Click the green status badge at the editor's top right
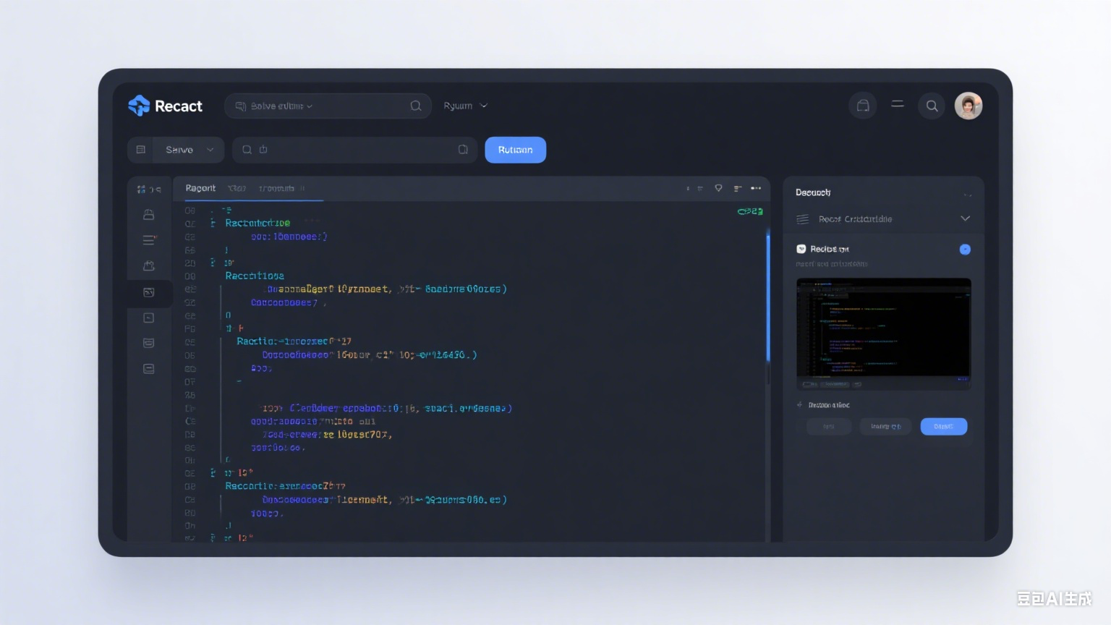 point(750,211)
